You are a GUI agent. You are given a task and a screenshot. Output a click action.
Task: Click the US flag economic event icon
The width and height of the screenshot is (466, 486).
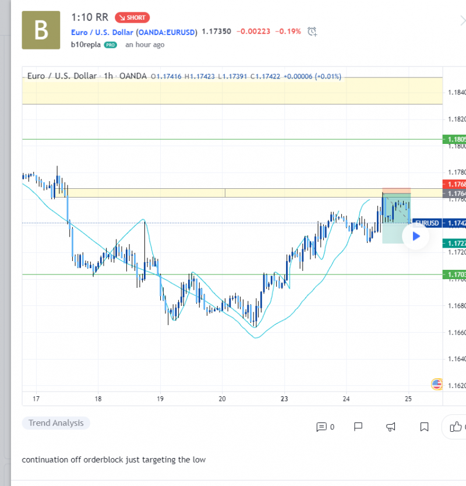click(436, 383)
